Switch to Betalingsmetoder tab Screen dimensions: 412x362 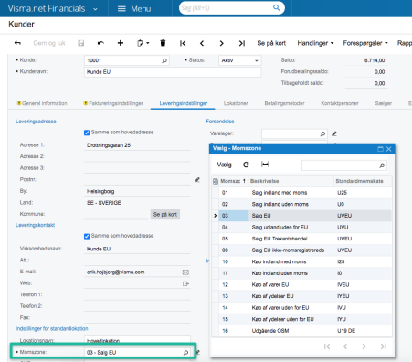coord(284,103)
